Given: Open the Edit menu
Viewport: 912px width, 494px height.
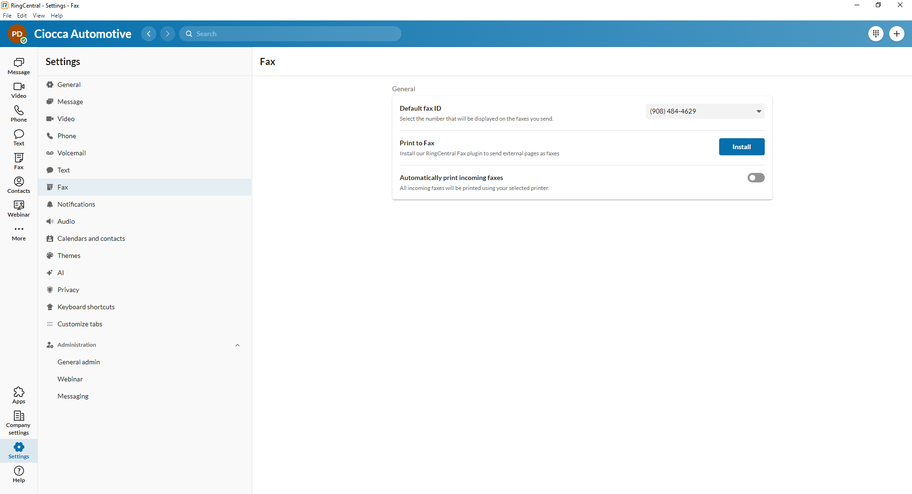Looking at the screenshot, I should point(22,16).
